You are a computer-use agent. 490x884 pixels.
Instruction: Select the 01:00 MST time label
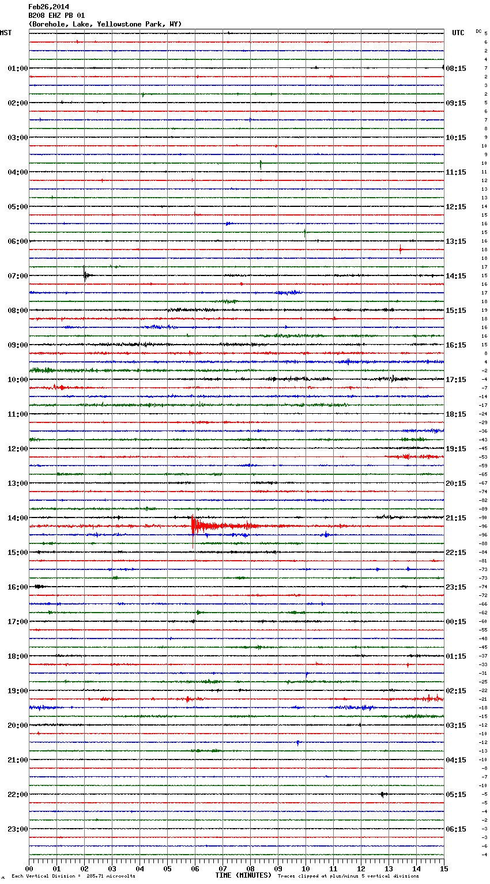coord(17,69)
